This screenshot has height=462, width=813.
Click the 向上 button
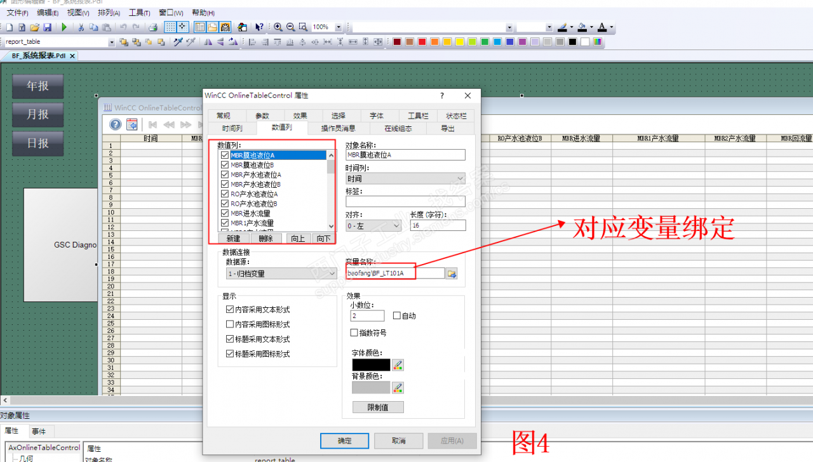tap(298, 239)
